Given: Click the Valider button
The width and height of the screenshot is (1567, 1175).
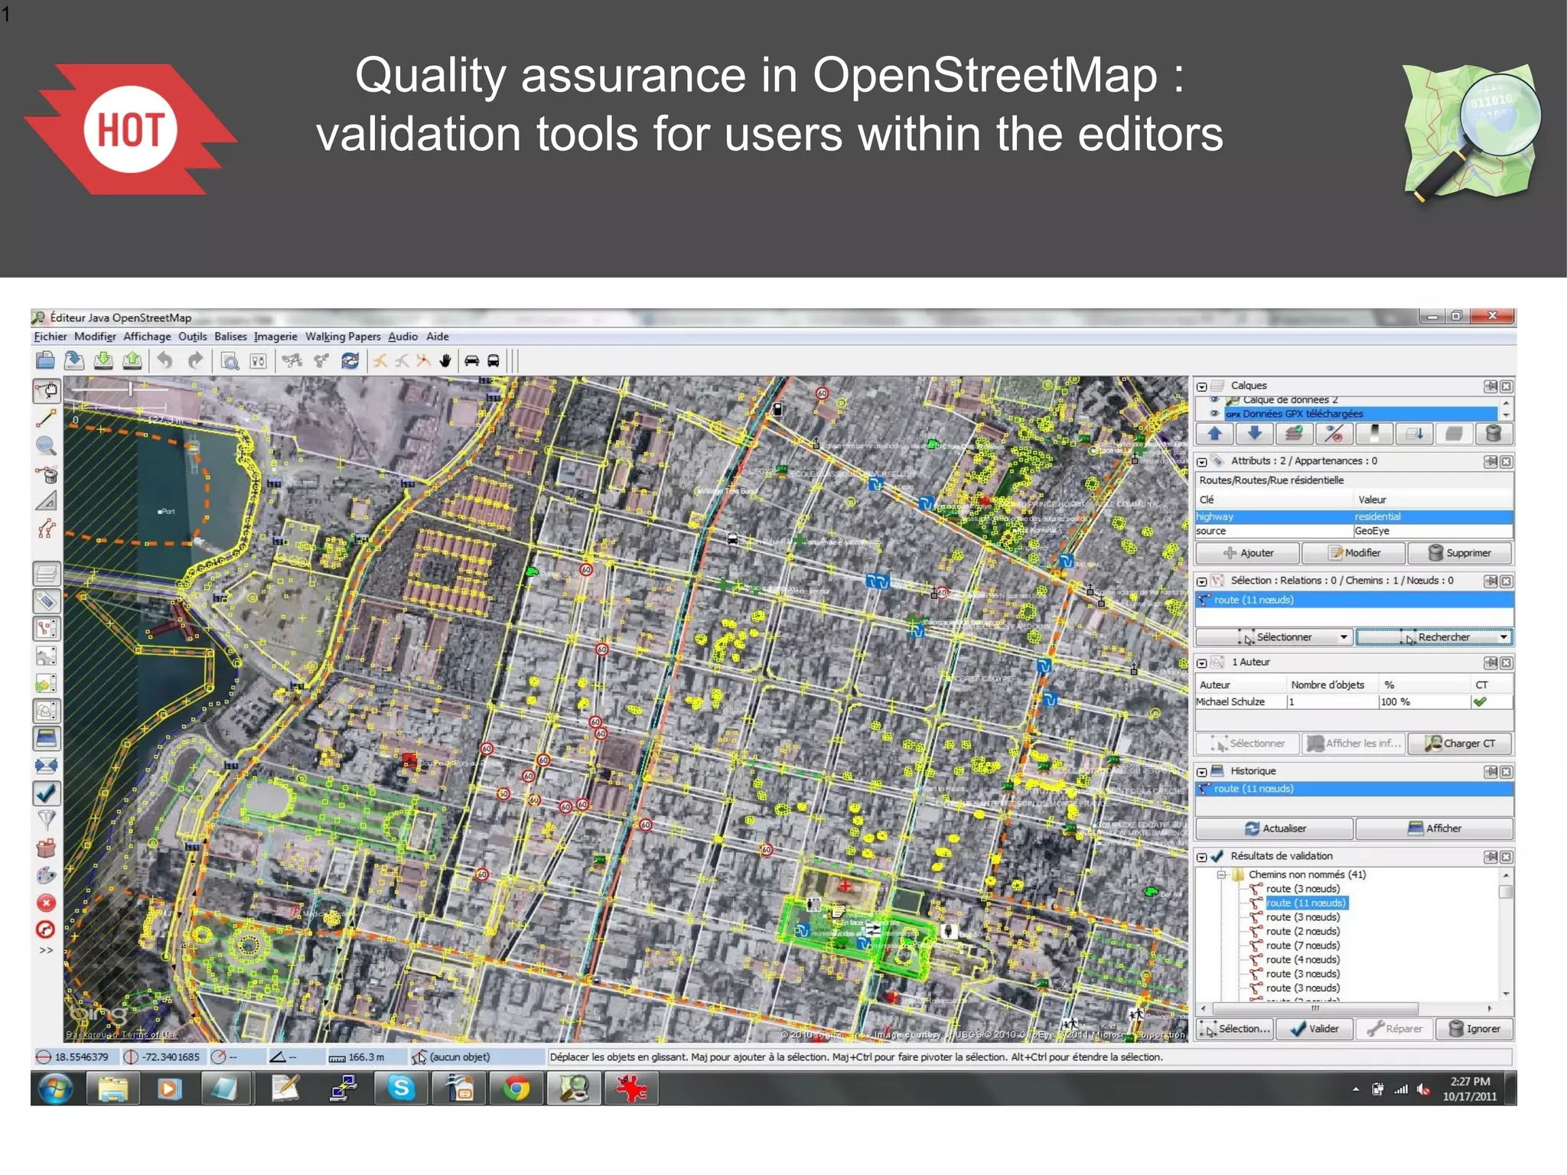Looking at the screenshot, I should pos(1315,1028).
